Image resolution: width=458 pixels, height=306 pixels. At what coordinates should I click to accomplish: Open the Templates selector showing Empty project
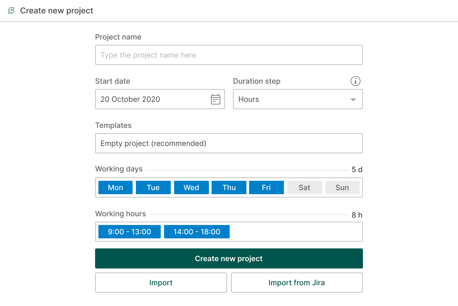click(229, 143)
